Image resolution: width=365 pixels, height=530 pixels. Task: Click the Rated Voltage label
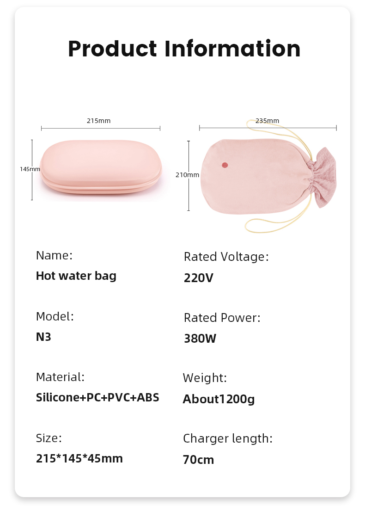pyautogui.click(x=226, y=257)
